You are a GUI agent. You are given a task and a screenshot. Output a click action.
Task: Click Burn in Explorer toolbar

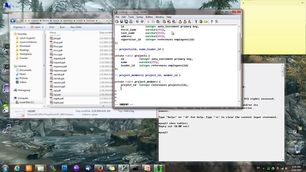62,27
